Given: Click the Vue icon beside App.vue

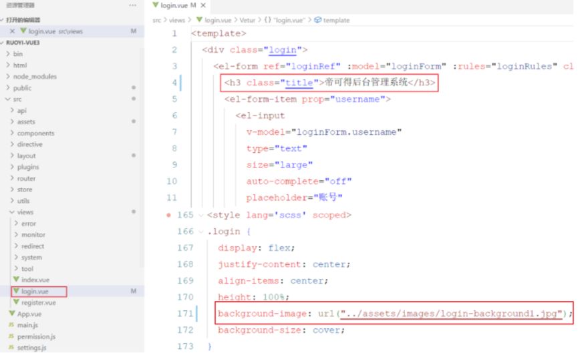Looking at the screenshot, I should 11,314.
